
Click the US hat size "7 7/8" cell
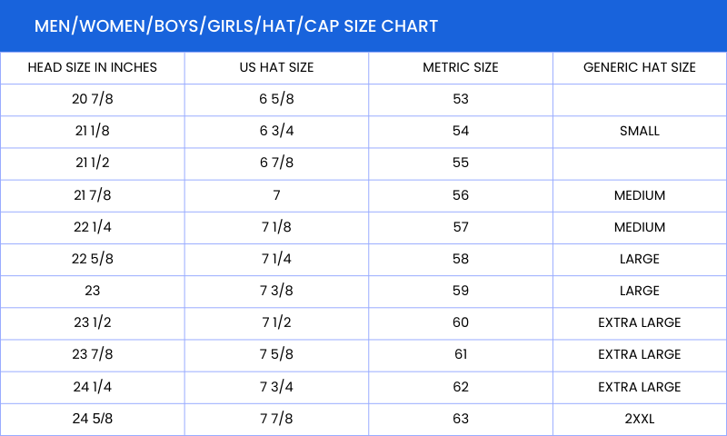276,419
